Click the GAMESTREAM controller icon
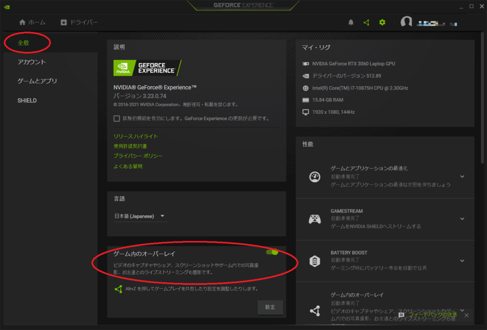The height and width of the screenshot is (330, 487). click(x=315, y=219)
